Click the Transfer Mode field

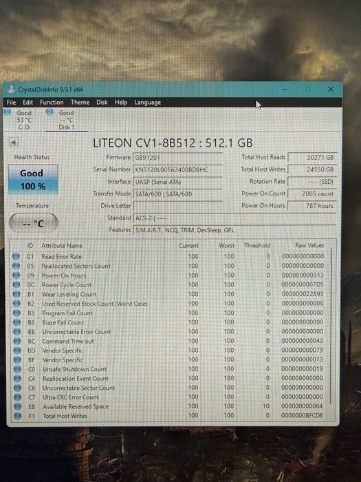click(x=177, y=194)
